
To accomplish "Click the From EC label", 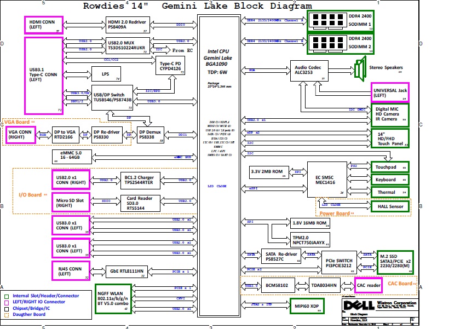I will coord(182,50).
